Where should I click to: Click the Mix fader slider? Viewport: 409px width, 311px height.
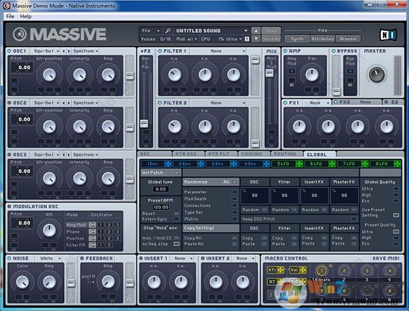tap(271, 72)
